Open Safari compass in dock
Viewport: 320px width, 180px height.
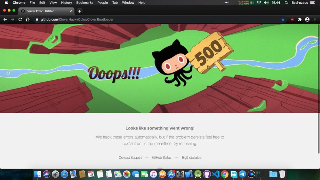(64, 174)
